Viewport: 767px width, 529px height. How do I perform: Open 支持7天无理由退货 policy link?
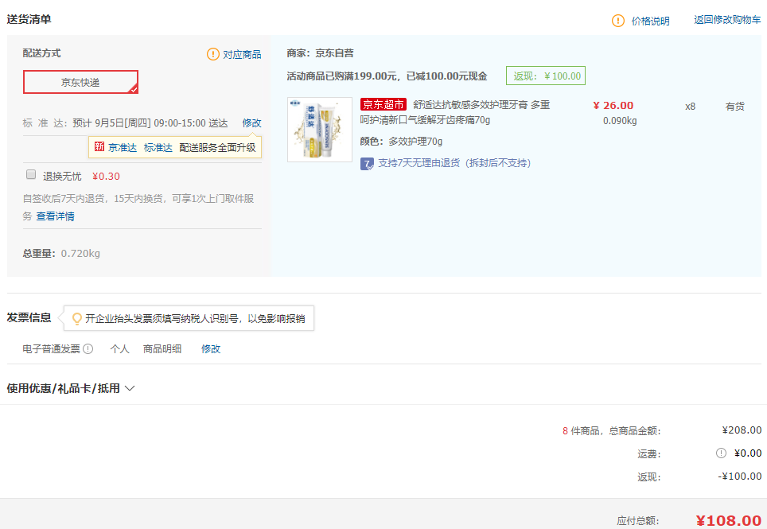tap(454, 163)
